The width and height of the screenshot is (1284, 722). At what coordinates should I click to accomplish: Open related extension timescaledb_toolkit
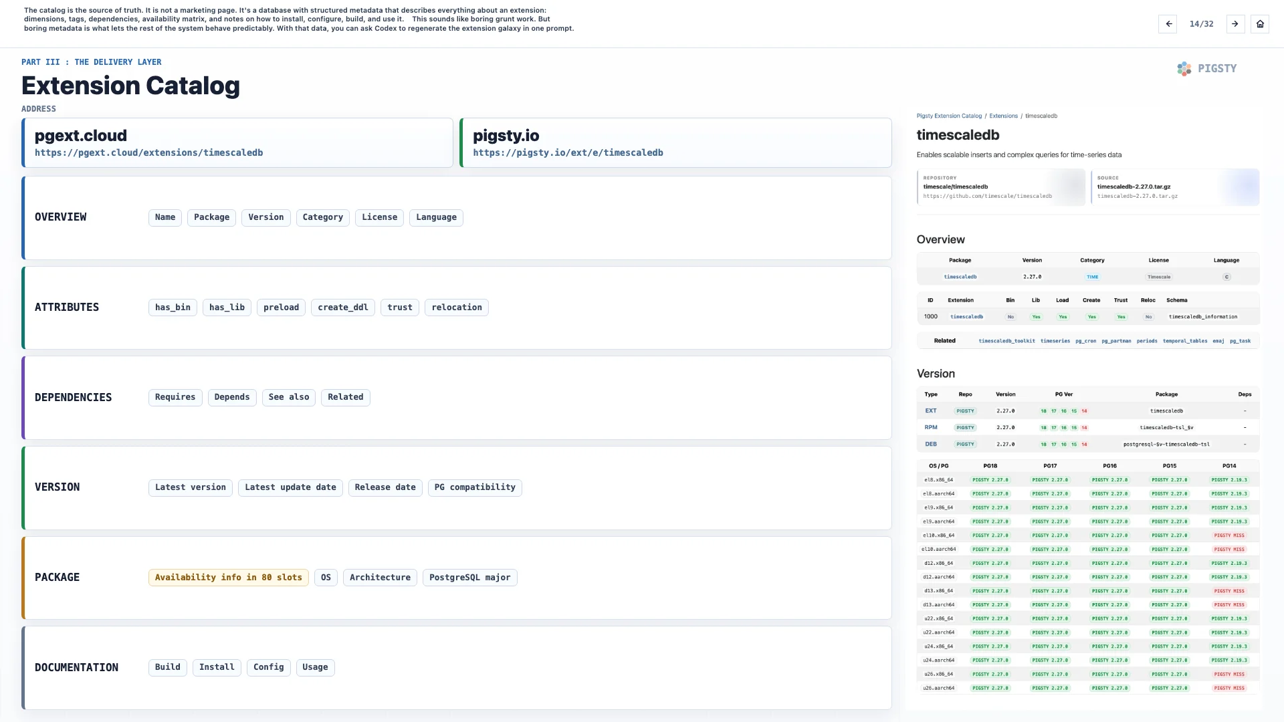[1006, 341]
